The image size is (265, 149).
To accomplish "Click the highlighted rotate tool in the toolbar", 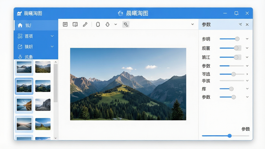I will tap(126, 24).
